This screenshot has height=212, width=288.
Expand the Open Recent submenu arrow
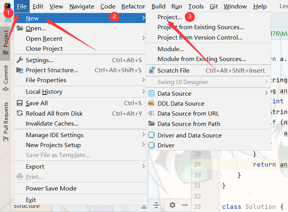(143, 38)
